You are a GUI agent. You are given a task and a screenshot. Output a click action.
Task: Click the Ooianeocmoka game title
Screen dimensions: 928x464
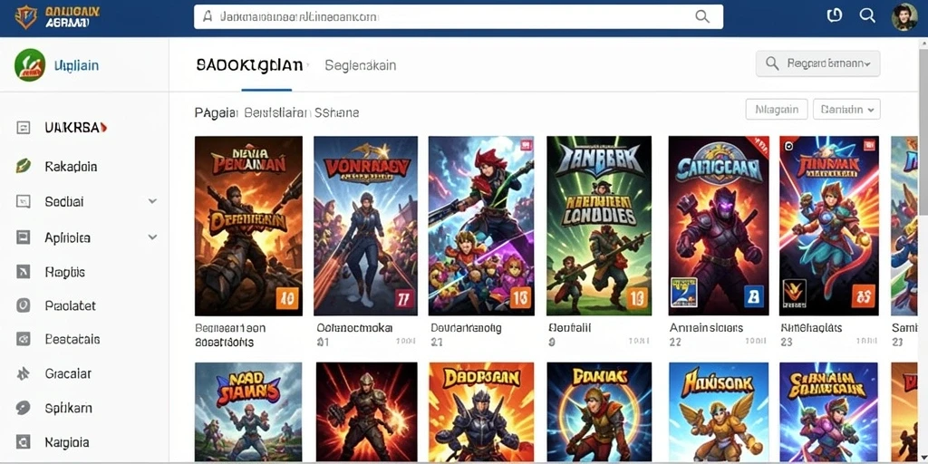354,327
